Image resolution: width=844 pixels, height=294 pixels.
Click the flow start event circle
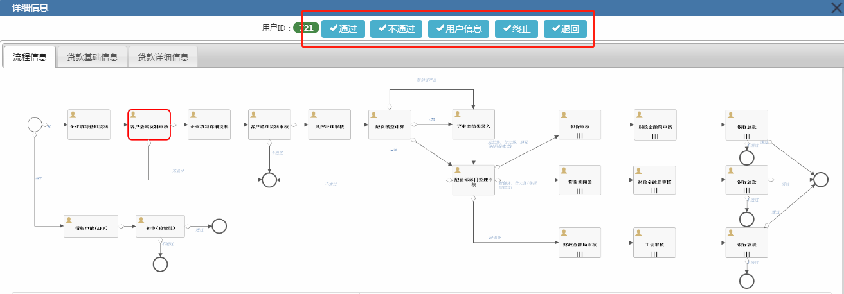pyautogui.click(x=35, y=125)
